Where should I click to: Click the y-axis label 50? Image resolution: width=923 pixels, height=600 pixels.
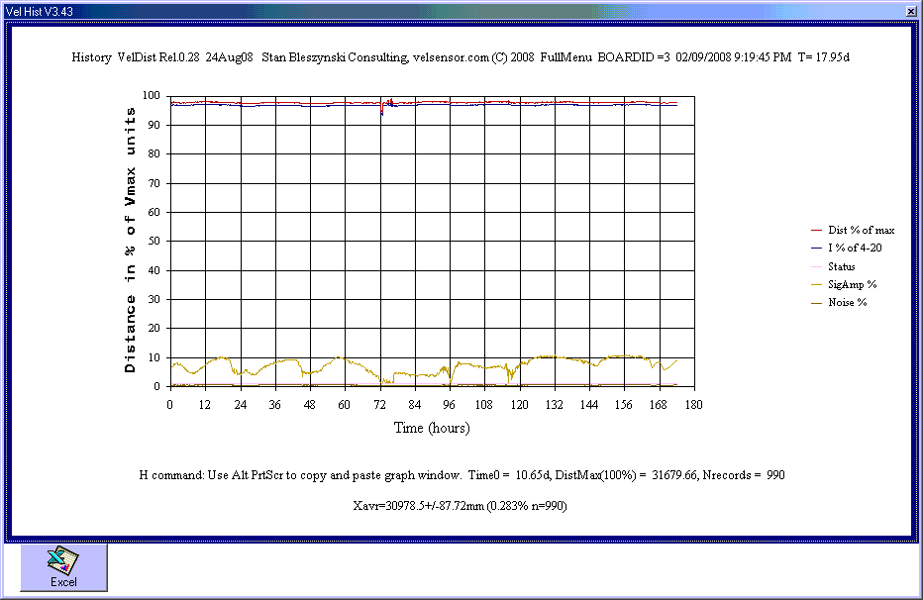(x=154, y=242)
